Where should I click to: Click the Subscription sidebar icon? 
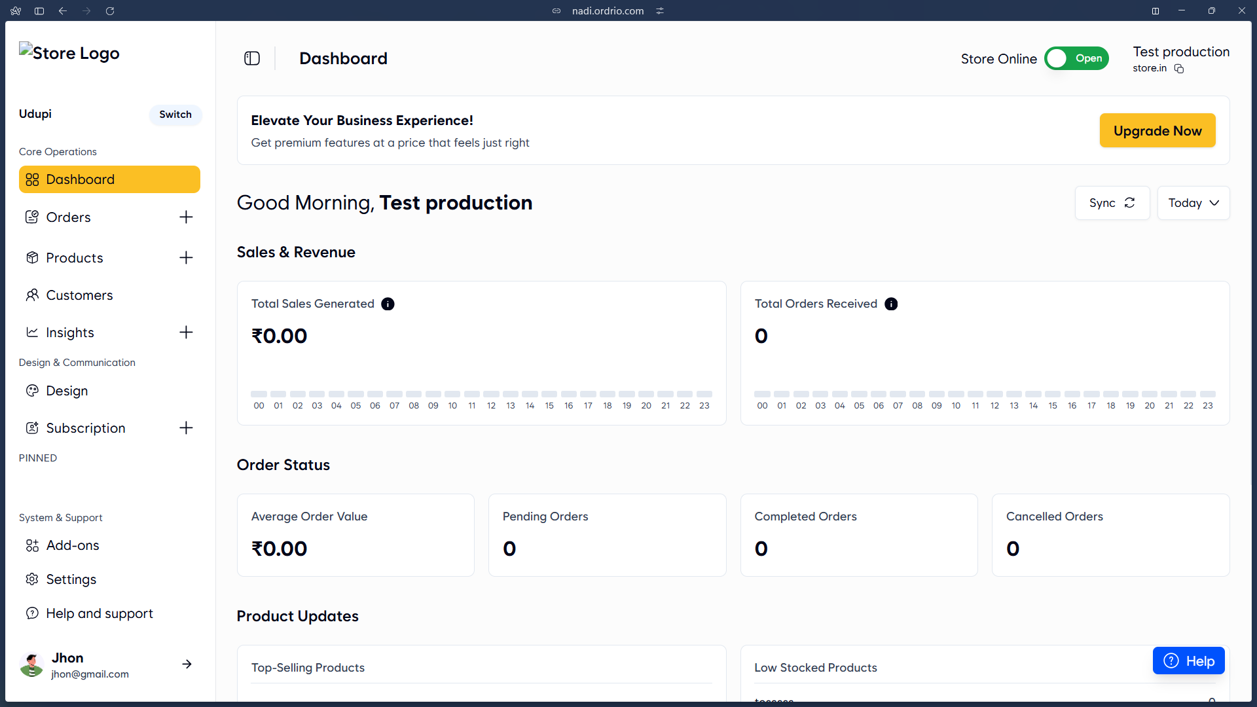coord(32,428)
